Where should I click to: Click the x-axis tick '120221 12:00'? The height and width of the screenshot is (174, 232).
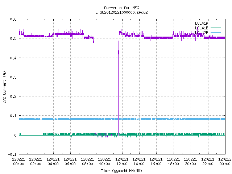pyautogui.click(x=122, y=161)
